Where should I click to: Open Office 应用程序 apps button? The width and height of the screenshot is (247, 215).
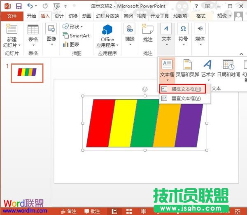coord(107,36)
